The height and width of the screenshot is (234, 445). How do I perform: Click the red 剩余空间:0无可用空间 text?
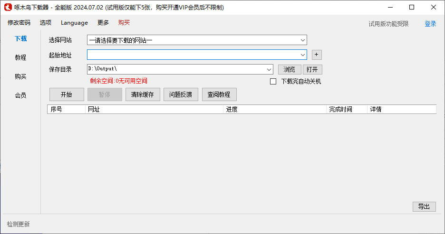click(x=119, y=81)
